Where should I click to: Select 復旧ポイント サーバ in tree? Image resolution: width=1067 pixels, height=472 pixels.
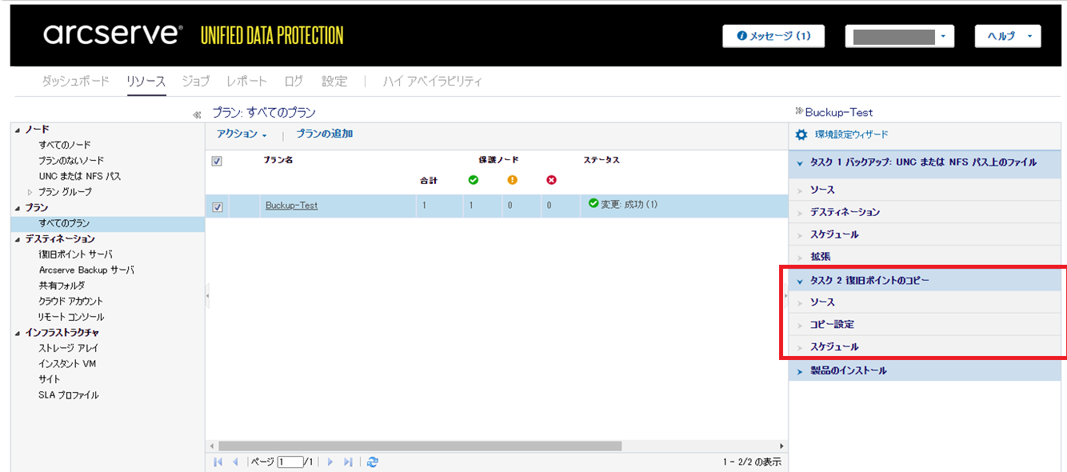(x=75, y=254)
